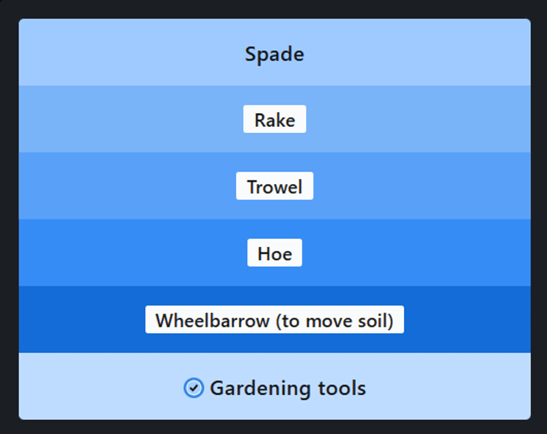Click the dark background outside the card
This screenshot has height=434, width=547.
[8, 218]
